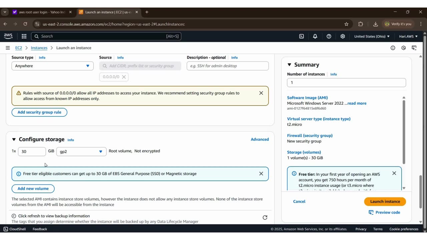Open the AWS help question mark menu
The height and width of the screenshot is (240, 427).
pyautogui.click(x=329, y=36)
